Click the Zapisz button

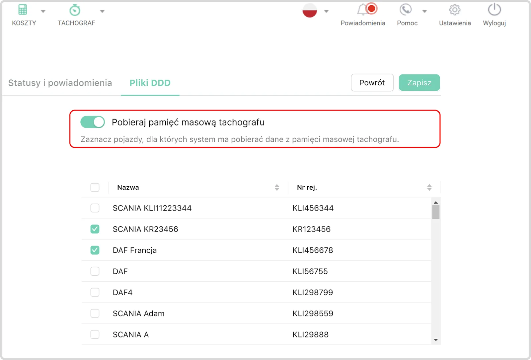point(419,83)
